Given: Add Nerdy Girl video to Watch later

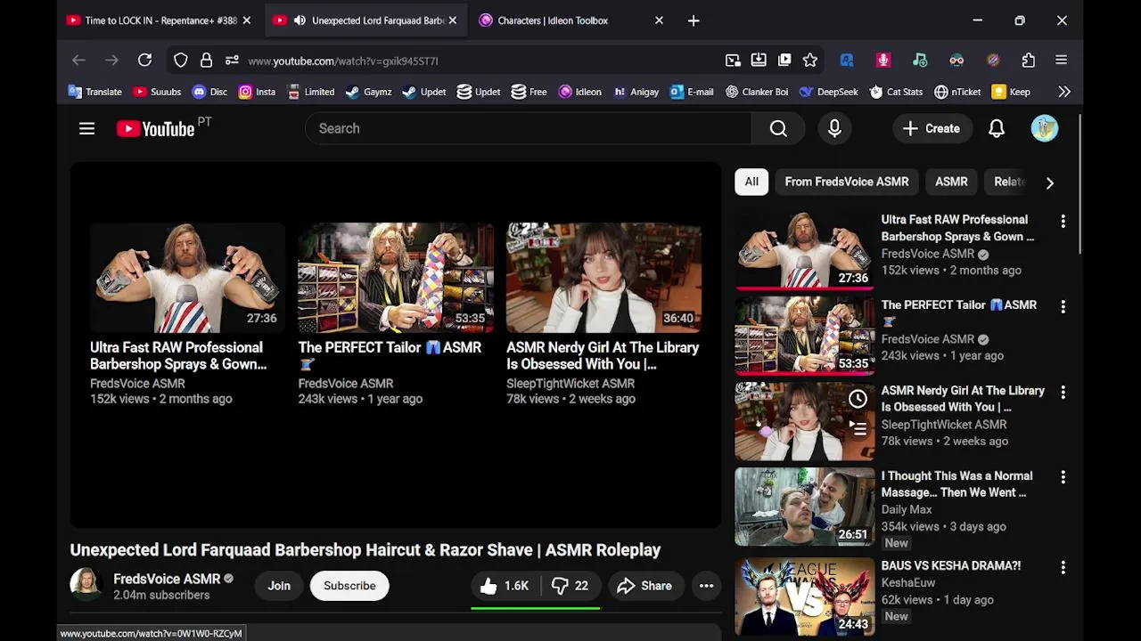Looking at the screenshot, I should pyautogui.click(x=858, y=399).
